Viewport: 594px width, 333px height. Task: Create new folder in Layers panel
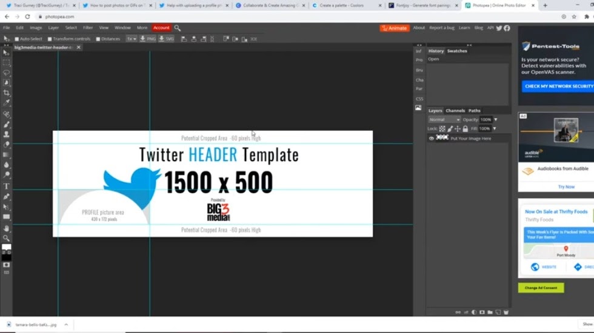pyautogui.click(x=490, y=312)
